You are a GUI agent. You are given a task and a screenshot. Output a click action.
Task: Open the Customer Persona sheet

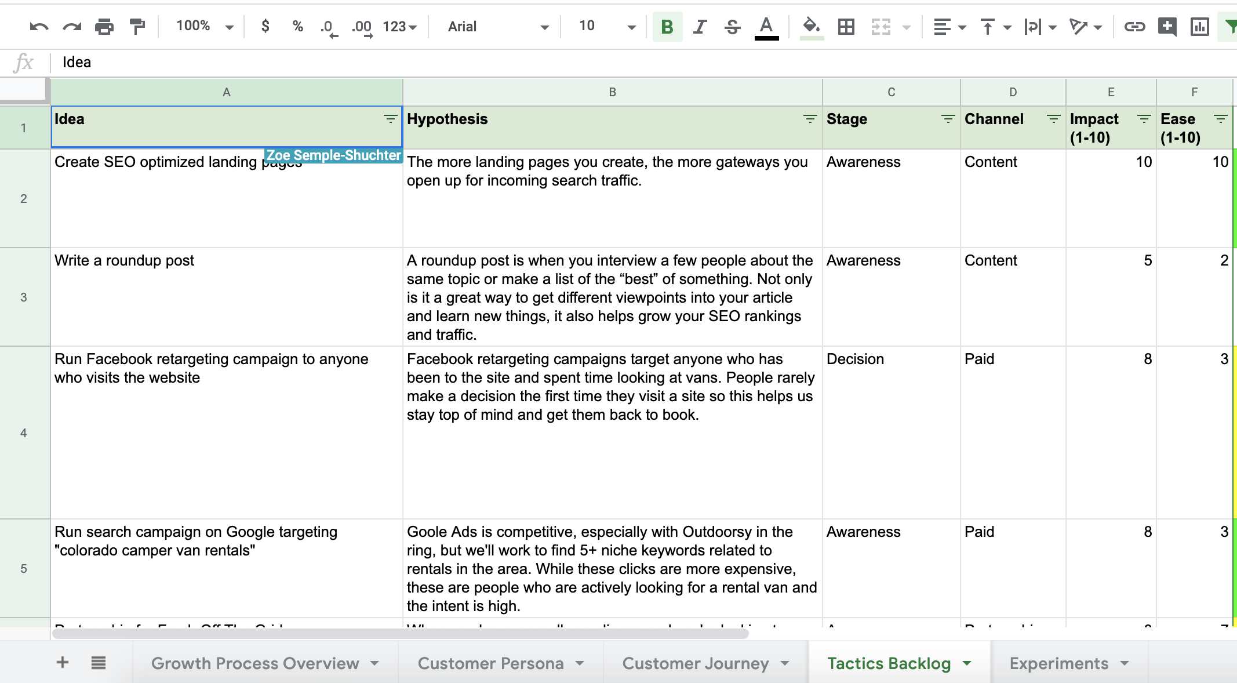tap(492, 663)
